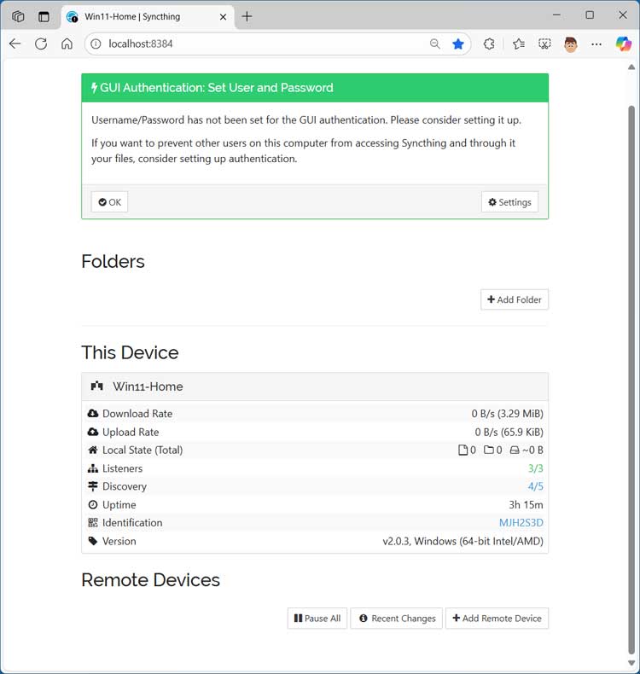Open a new browser tab
The height and width of the screenshot is (674, 640).
click(247, 16)
